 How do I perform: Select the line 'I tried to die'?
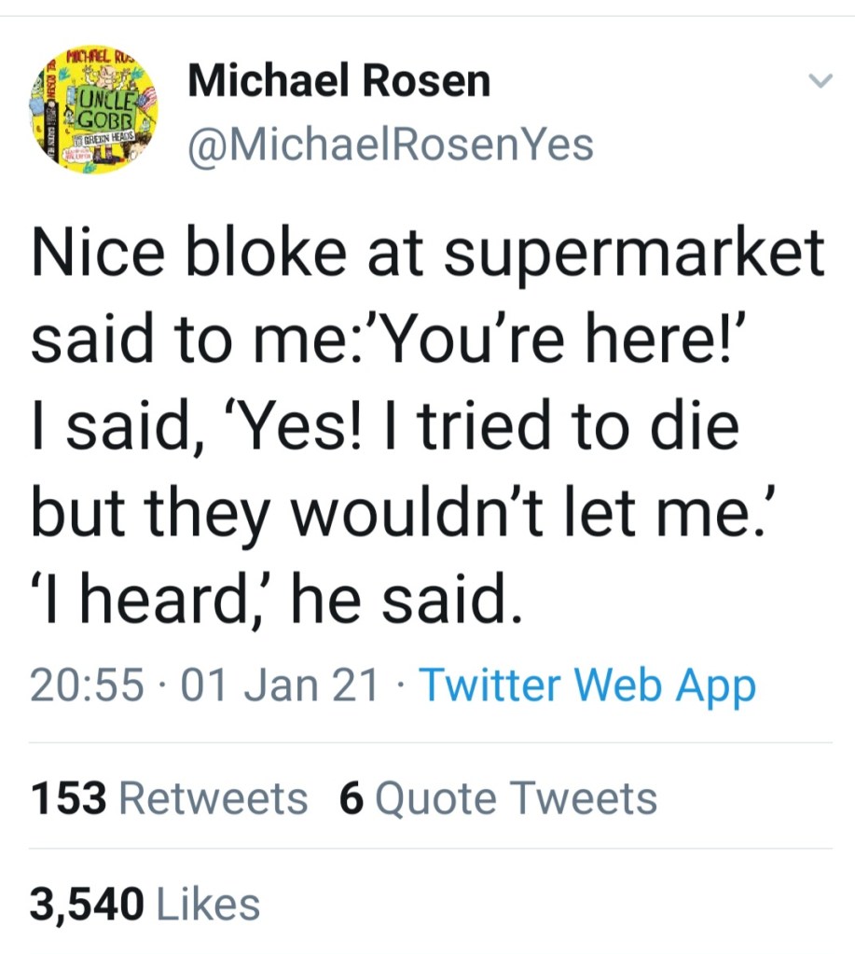tap(385, 426)
